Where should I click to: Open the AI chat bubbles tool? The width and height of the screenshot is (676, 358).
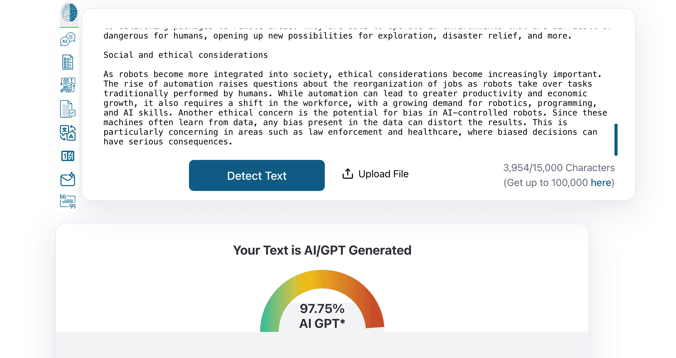pyautogui.click(x=68, y=39)
